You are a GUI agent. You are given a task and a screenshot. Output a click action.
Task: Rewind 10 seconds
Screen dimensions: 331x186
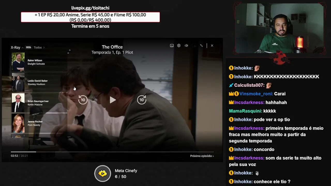tap(83, 100)
